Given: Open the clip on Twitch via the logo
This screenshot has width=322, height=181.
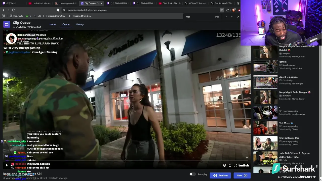Looking at the screenshot, I should click(x=244, y=165).
